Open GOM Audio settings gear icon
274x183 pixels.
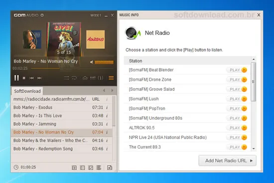pyautogui.click(x=42, y=15)
